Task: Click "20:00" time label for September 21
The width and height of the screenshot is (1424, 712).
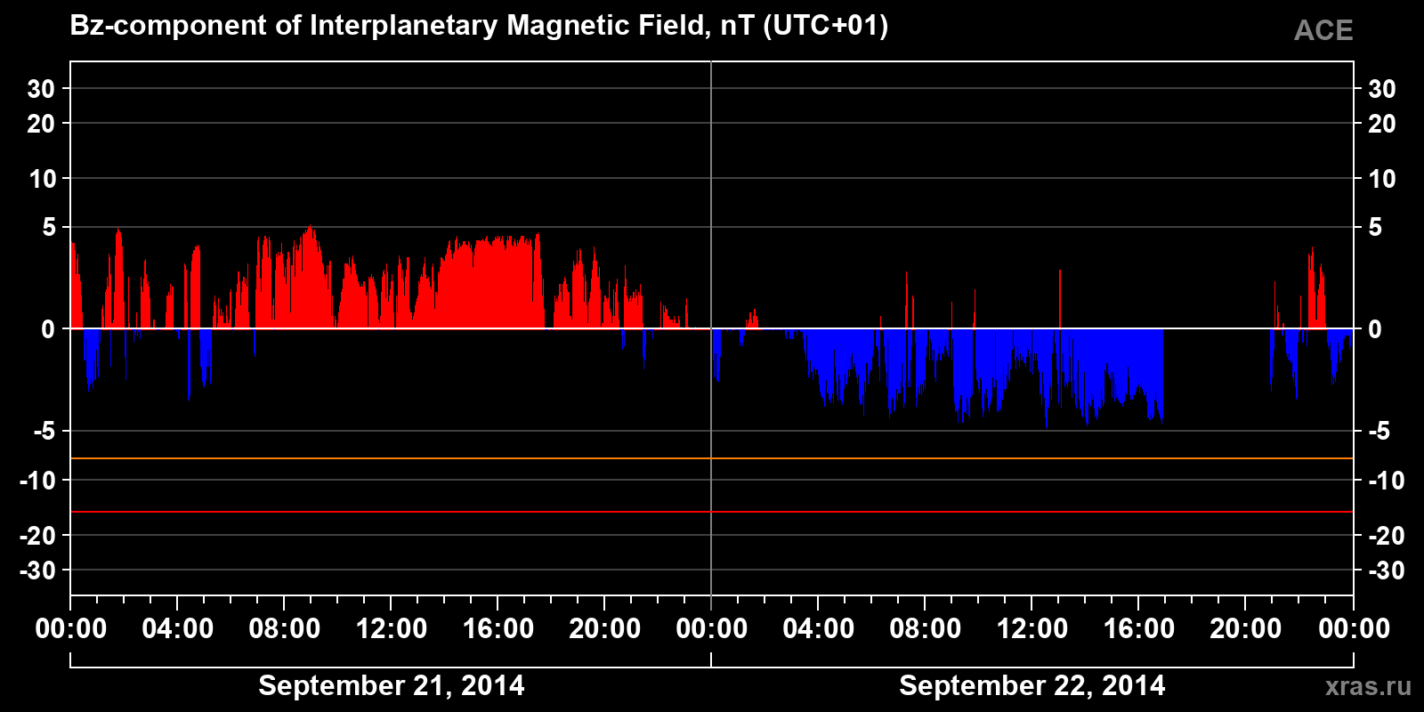Action: [605, 628]
